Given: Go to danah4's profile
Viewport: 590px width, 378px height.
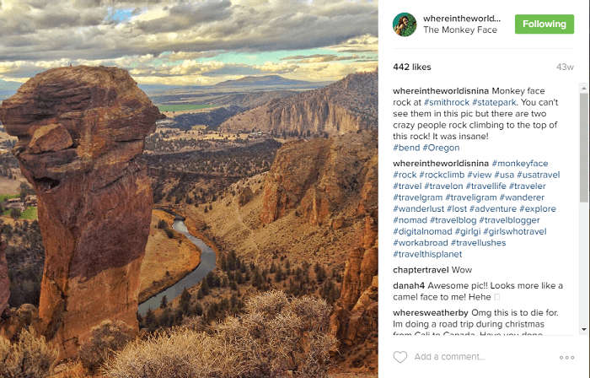Looking at the screenshot, I should tap(409, 285).
